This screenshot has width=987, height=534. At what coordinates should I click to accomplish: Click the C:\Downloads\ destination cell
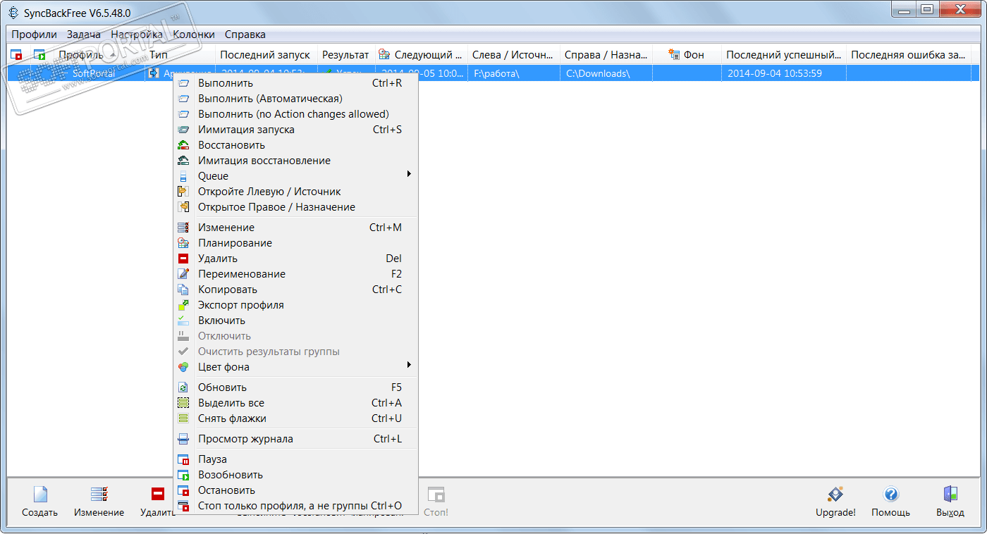[x=606, y=73]
